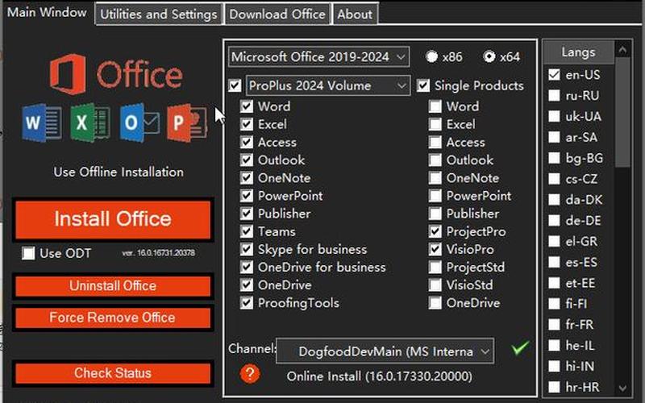The height and width of the screenshot is (403, 645).
Task: Check the es-ES language
Action: [x=554, y=262]
